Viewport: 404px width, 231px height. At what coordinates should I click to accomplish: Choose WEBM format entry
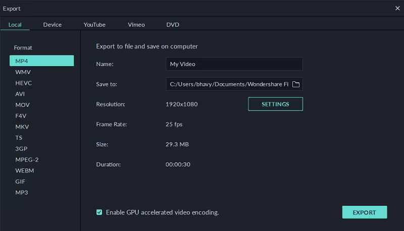pyautogui.click(x=25, y=170)
